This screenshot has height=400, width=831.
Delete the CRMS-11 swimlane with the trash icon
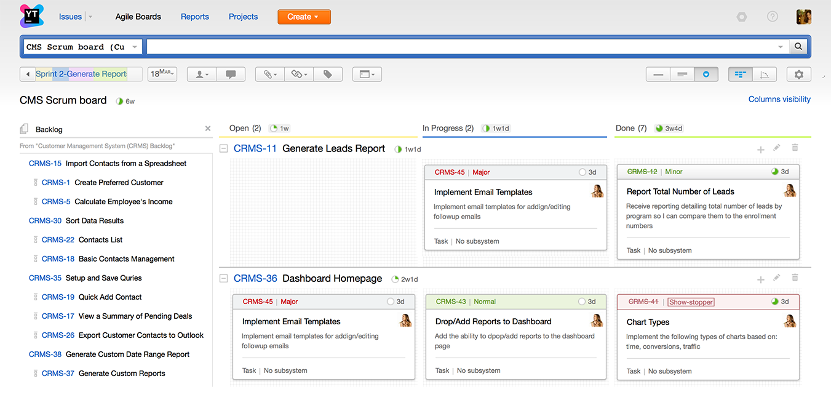(x=795, y=148)
